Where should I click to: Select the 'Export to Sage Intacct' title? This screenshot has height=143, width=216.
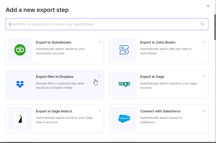tap(54, 111)
